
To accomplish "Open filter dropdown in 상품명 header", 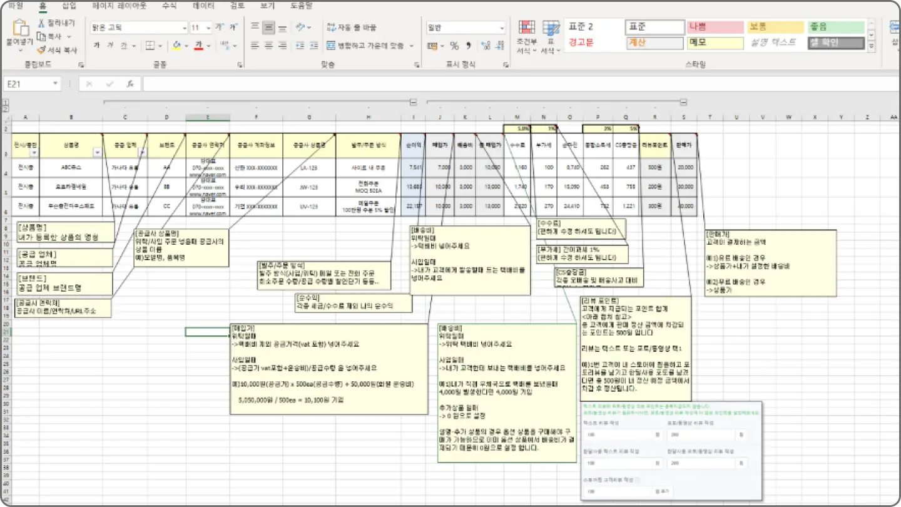I will point(97,152).
